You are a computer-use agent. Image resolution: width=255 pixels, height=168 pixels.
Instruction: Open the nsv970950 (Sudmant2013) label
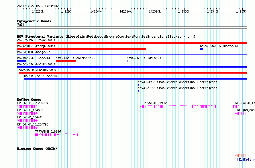pos(220,46)
